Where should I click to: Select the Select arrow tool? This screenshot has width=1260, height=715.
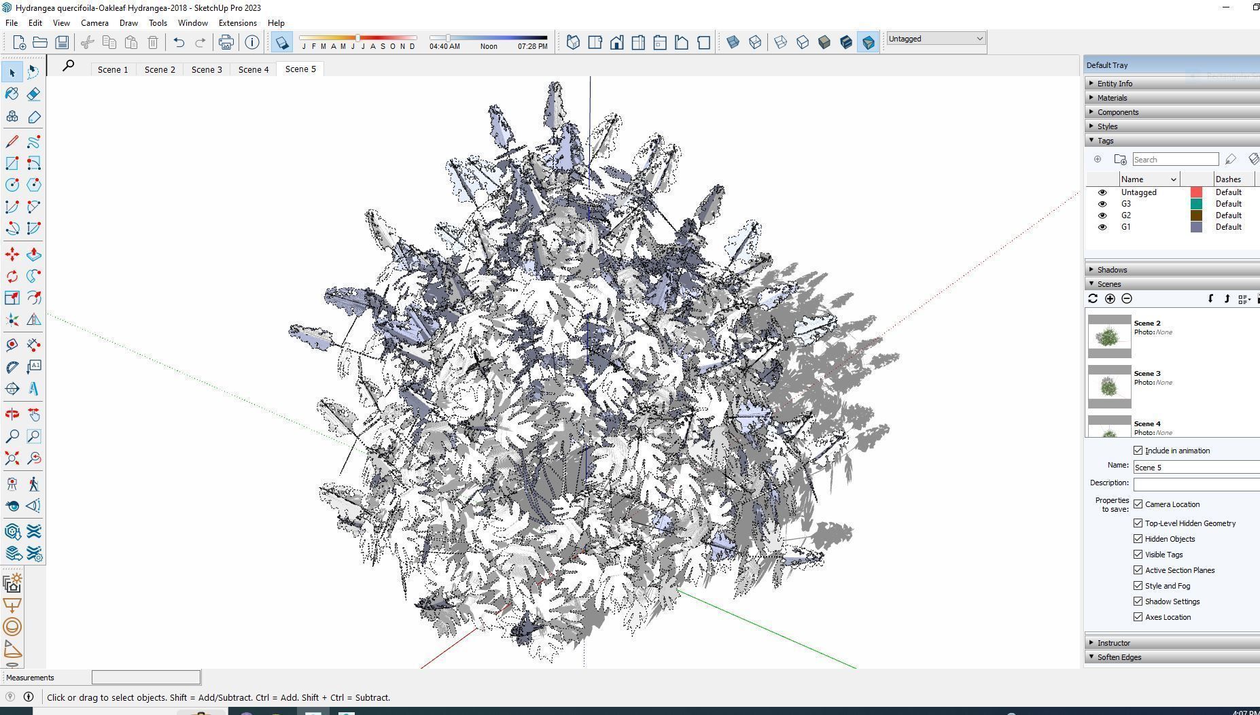[12, 72]
